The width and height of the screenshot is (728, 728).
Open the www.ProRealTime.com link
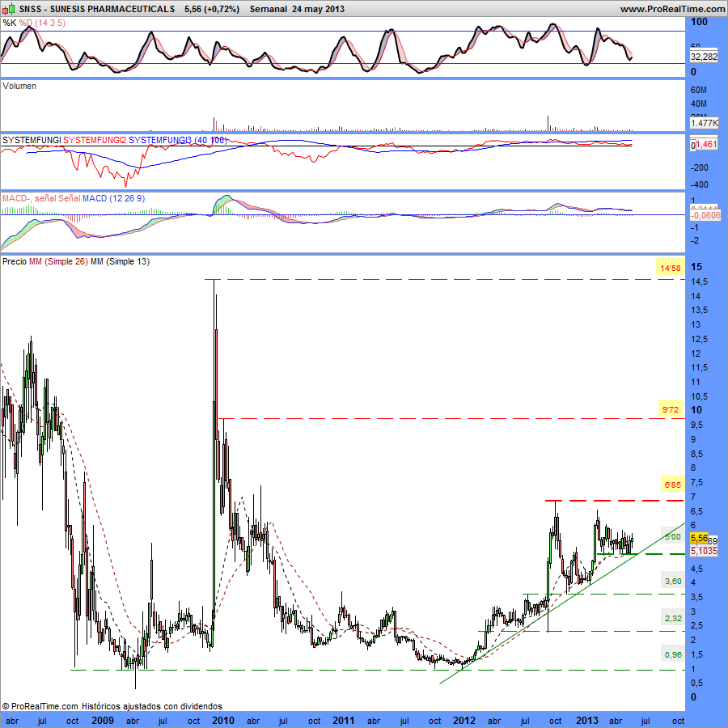672,9
